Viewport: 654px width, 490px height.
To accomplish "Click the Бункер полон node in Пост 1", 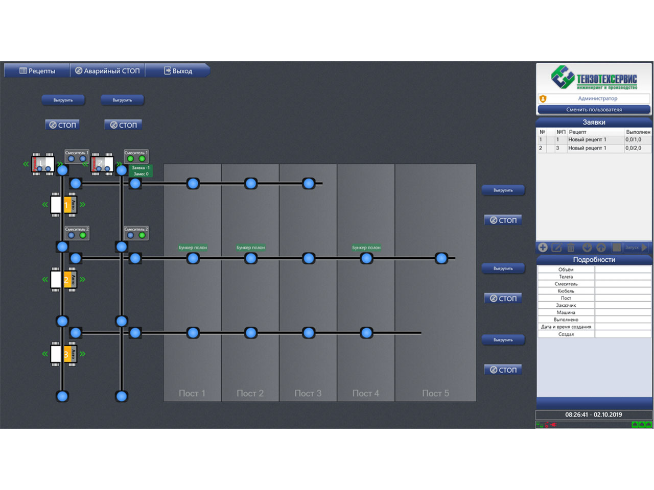I will 193,258.
